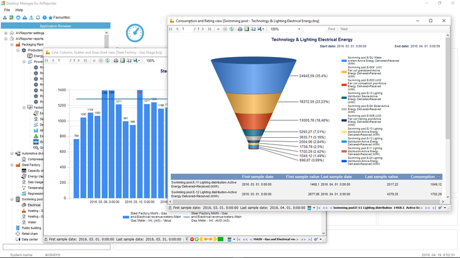The image size is (460, 258).
Task: Click the Application Browser header
Action: click(55, 25)
